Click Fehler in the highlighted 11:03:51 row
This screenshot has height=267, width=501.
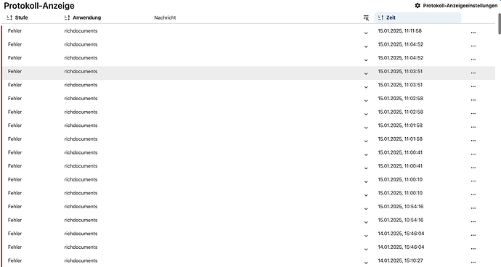[x=15, y=72]
